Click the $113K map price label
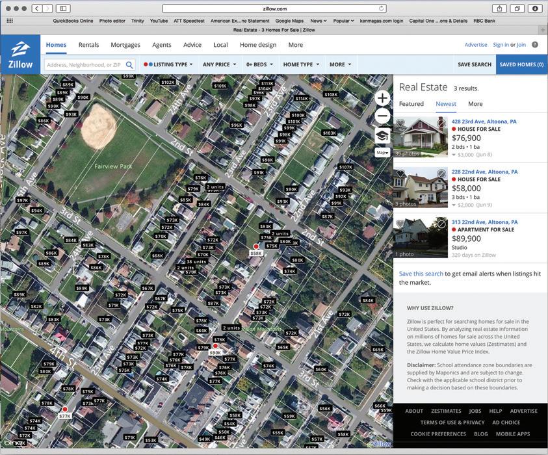Image resolution: width=548 pixels, height=455 pixels. pos(267,83)
